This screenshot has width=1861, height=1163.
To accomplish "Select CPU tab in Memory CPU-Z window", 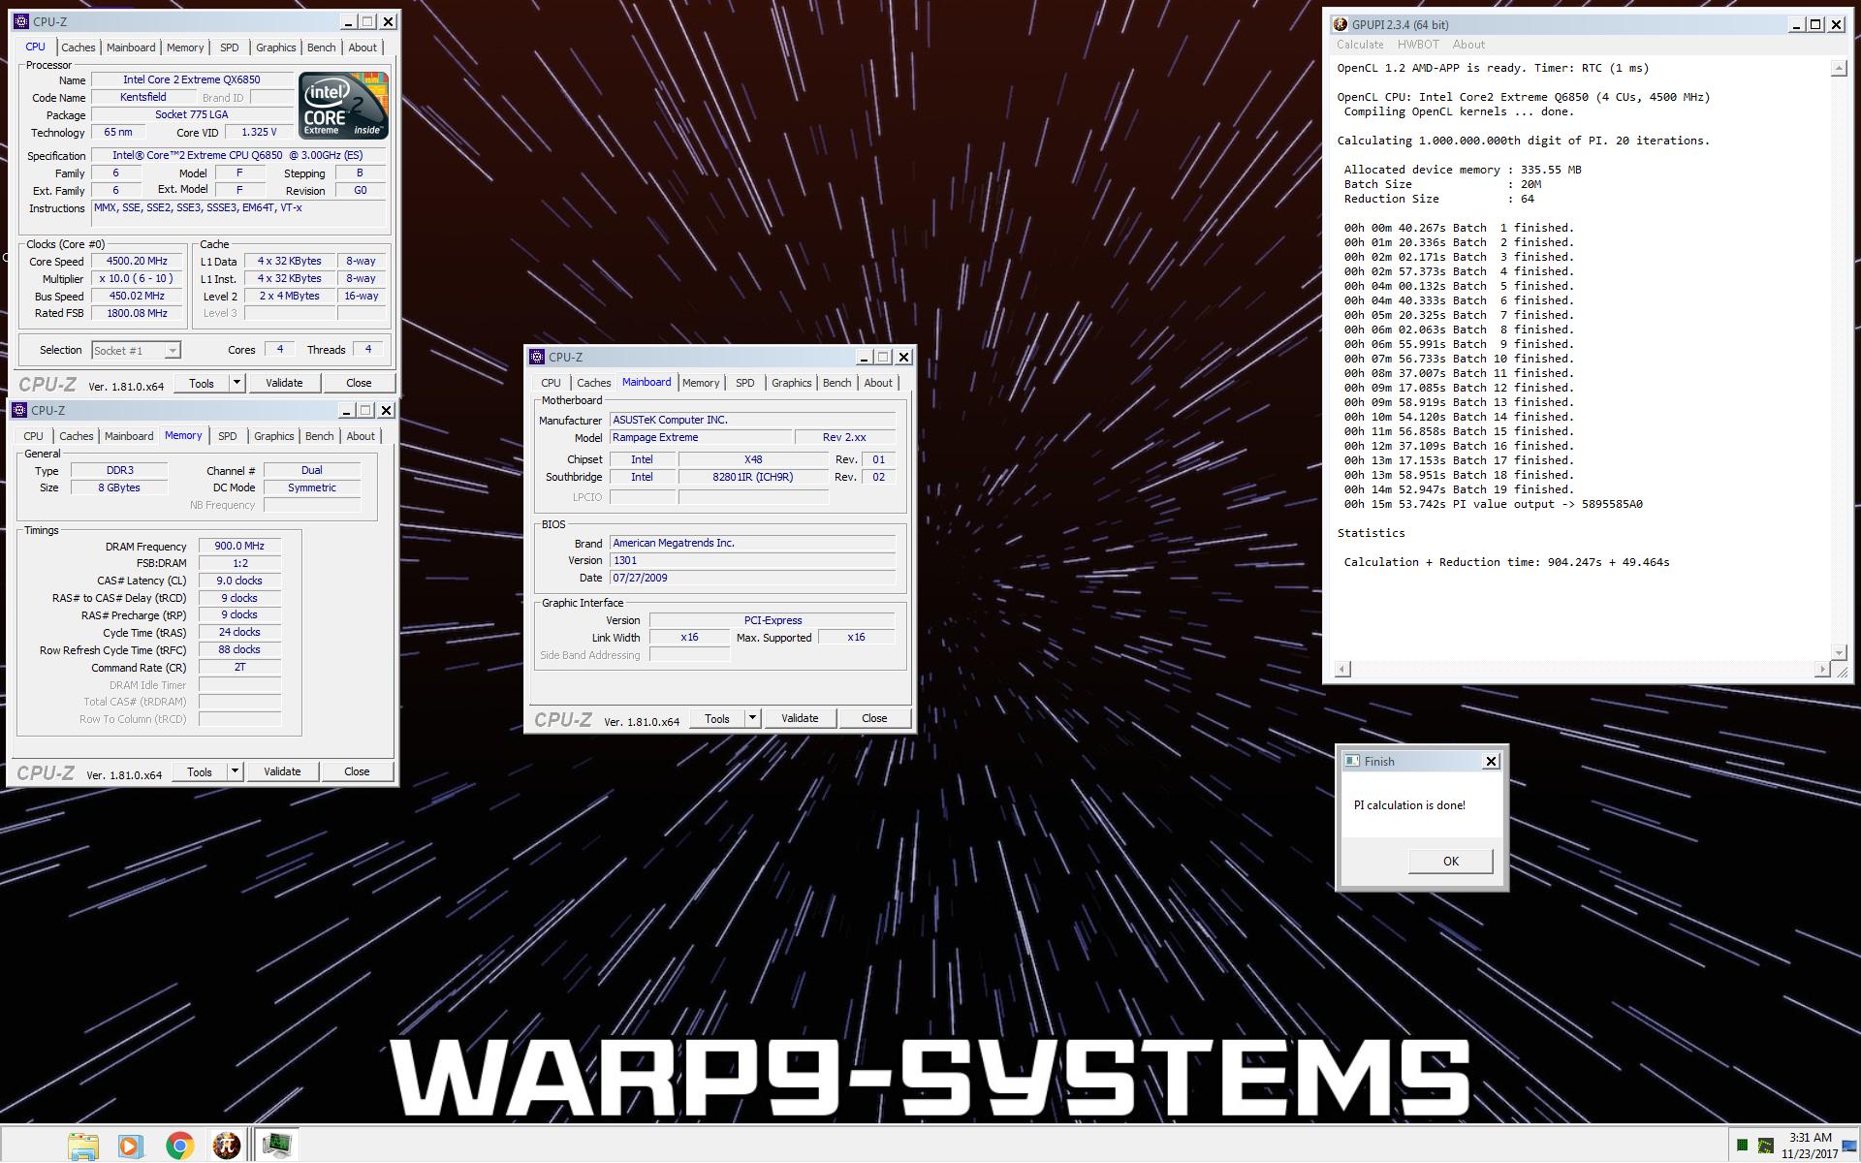I will [x=33, y=436].
